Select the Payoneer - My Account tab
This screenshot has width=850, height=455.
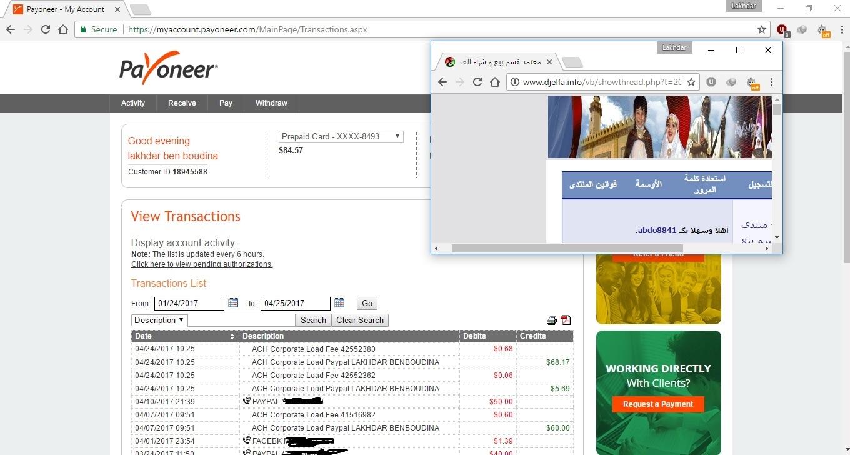click(66, 9)
